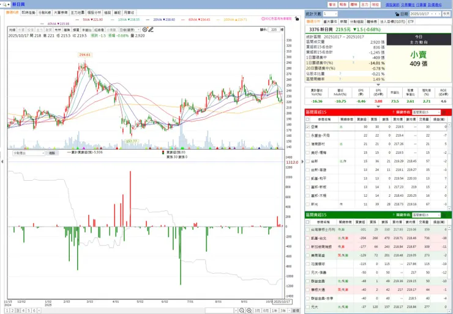
Task: Select page 3 at bottom left
Action: coord(18,310)
